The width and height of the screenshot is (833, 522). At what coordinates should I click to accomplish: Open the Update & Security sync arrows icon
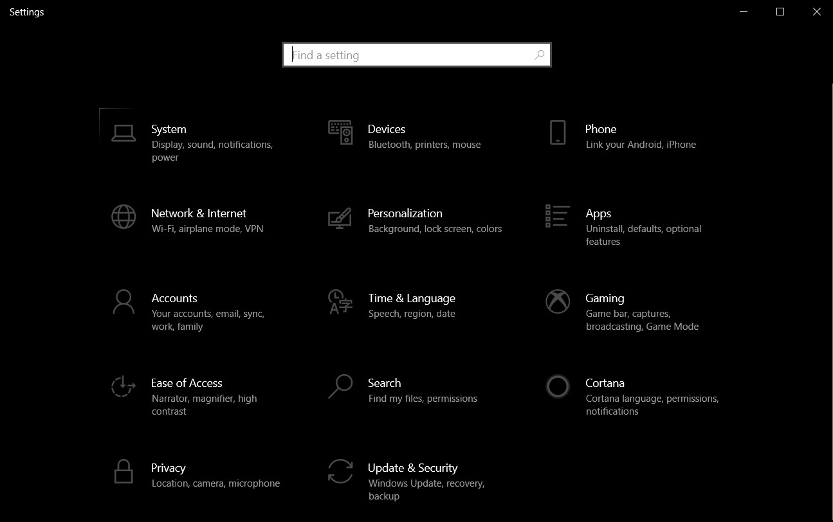[340, 471]
